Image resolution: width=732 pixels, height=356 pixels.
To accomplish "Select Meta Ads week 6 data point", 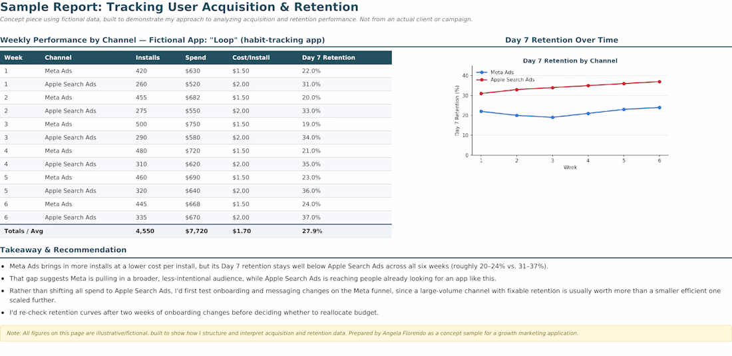I will pos(659,107).
